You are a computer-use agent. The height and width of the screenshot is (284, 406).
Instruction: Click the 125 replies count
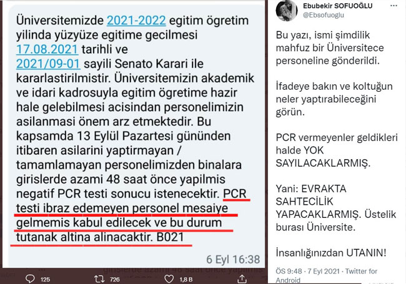(x=45, y=280)
